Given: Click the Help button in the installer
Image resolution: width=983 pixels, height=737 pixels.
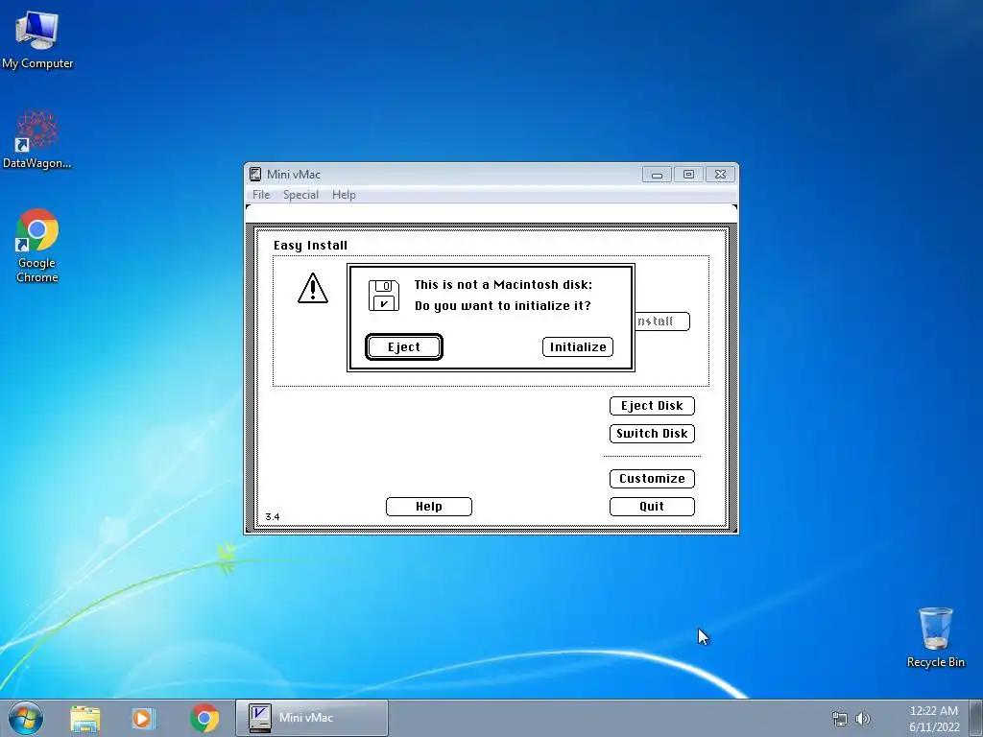Looking at the screenshot, I should pyautogui.click(x=429, y=507).
